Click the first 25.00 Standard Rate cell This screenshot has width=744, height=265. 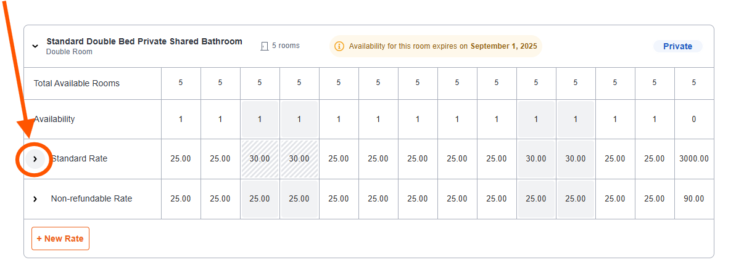pos(181,159)
